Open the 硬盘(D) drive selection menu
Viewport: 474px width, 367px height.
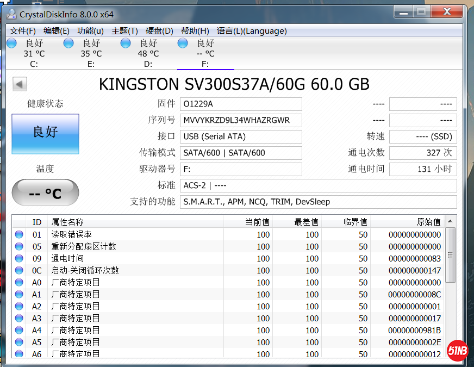[159, 31]
